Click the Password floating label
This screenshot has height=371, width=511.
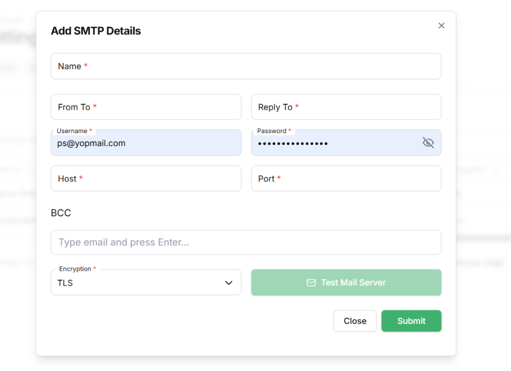271,131
